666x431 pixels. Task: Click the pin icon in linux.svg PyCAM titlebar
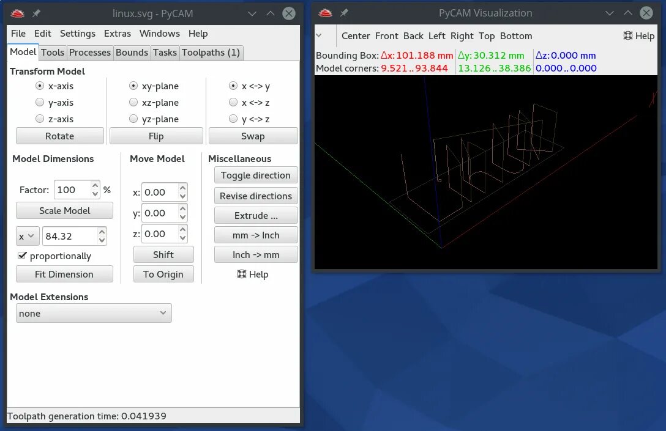(x=37, y=13)
